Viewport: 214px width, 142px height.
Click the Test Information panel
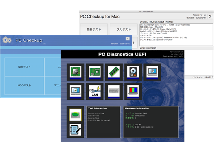(103, 122)
